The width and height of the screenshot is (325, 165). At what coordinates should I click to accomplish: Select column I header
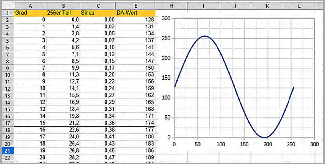pyautogui.click(x=203, y=6)
